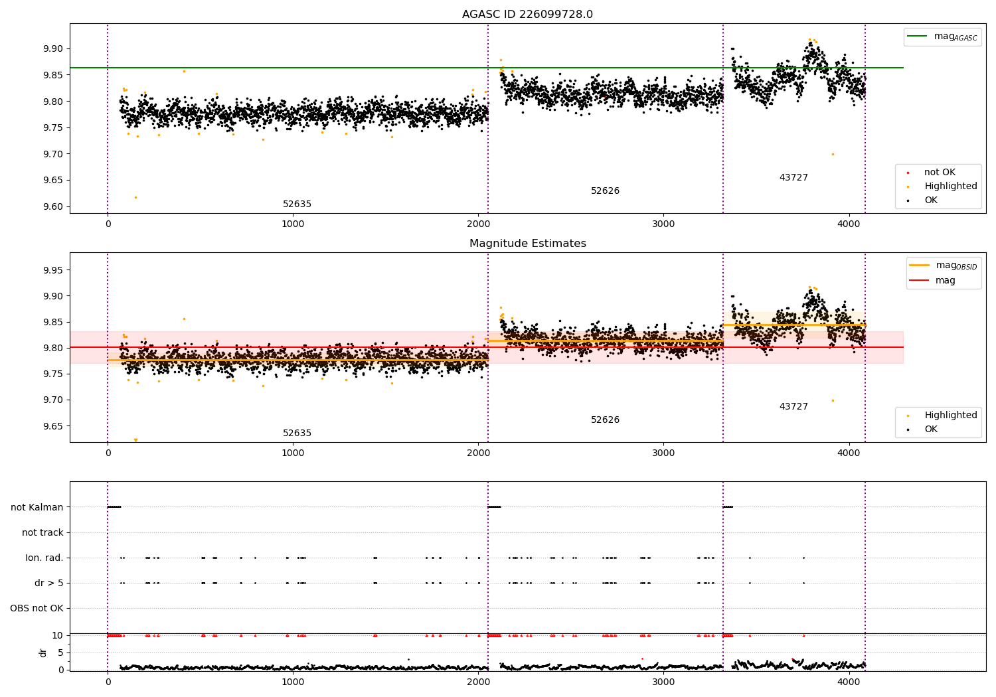The image size is (996, 697).
Task: Click the 'Ion. rad.' row label
Action: [44, 558]
